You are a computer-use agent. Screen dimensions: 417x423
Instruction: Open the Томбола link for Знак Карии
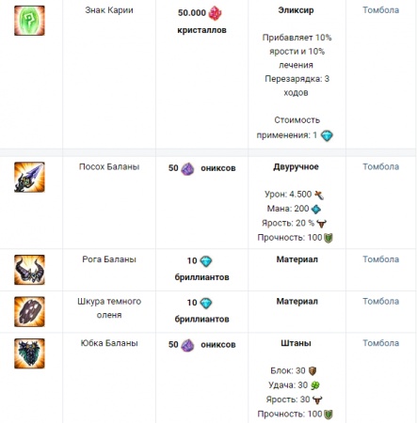(381, 10)
